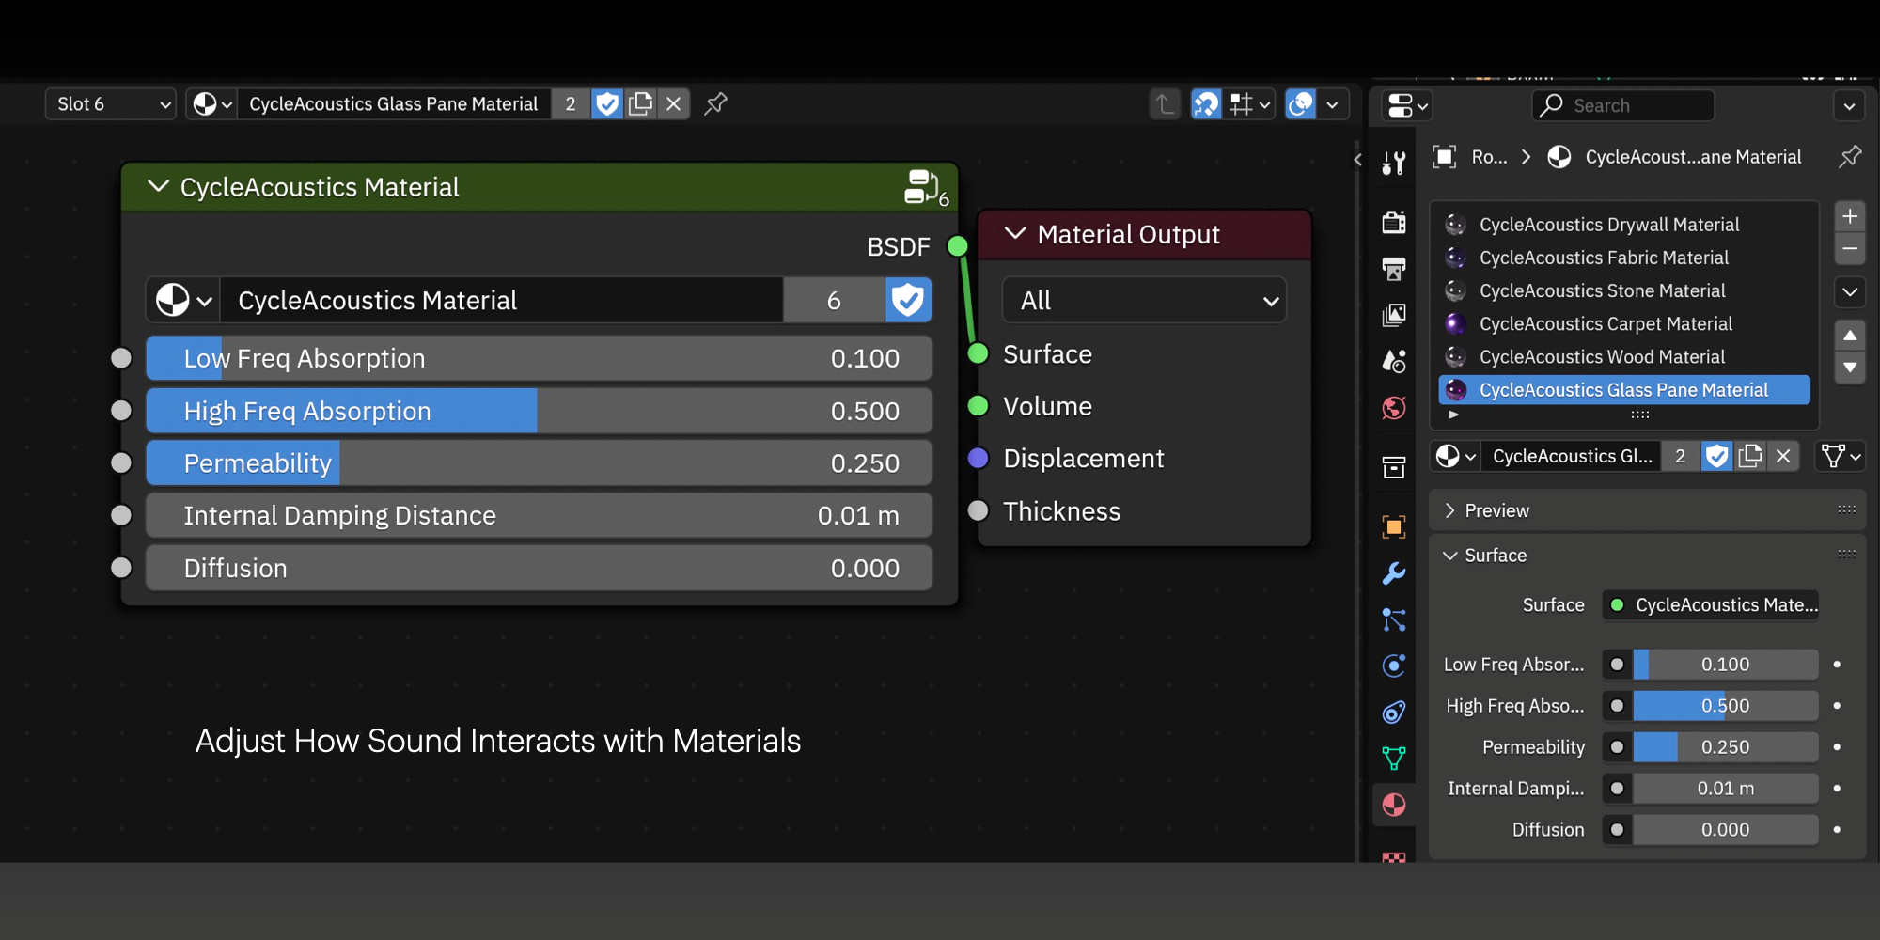Open overlay options dropdown
Viewport: 1880px width, 940px height.
coord(1333,103)
